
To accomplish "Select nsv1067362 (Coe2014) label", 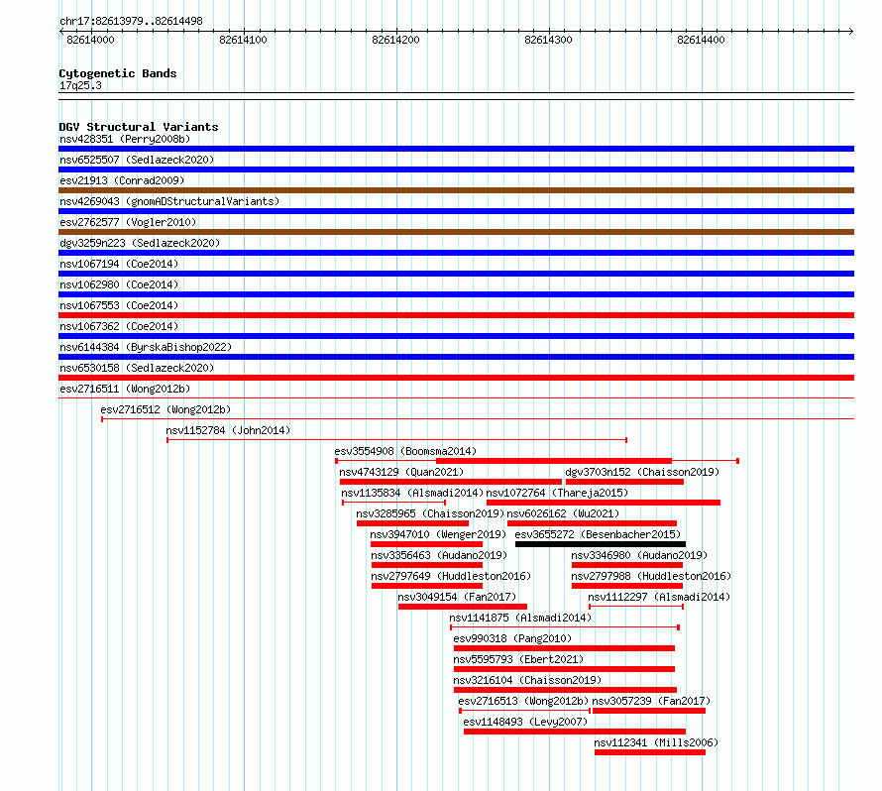I will pos(119,326).
